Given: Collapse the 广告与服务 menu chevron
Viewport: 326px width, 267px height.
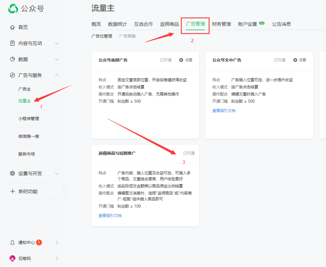Looking at the screenshot, I should click(x=56, y=75).
